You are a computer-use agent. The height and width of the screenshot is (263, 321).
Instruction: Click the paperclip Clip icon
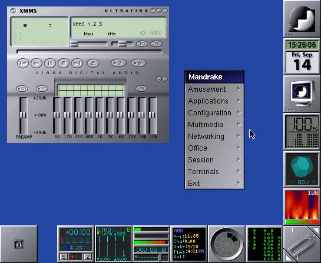coord(302,244)
